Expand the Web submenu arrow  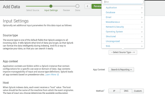point(142,46)
